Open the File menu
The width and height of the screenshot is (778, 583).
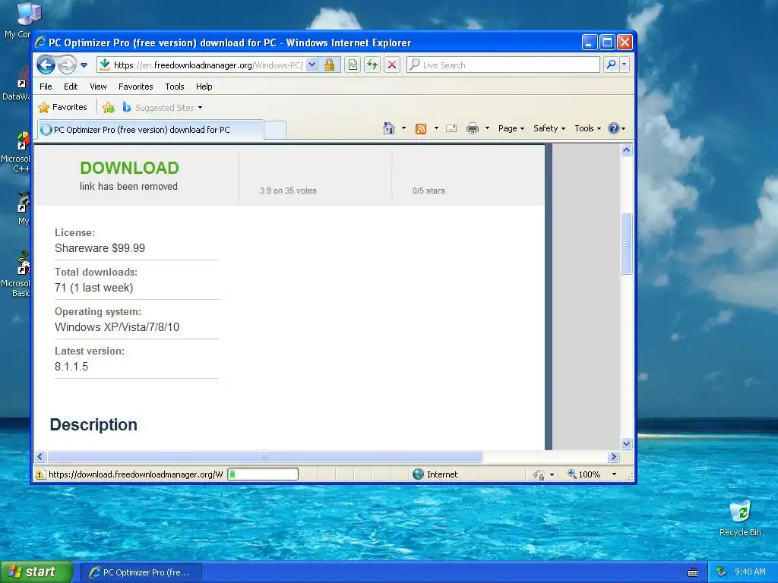click(46, 87)
